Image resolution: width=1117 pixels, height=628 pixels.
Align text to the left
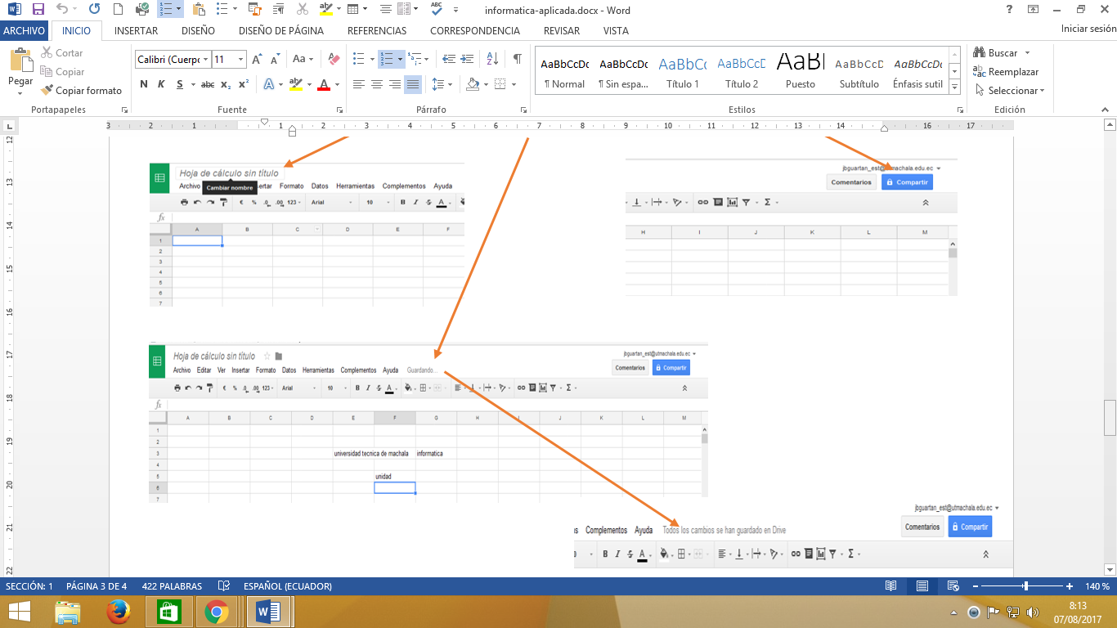pos(358,84)
